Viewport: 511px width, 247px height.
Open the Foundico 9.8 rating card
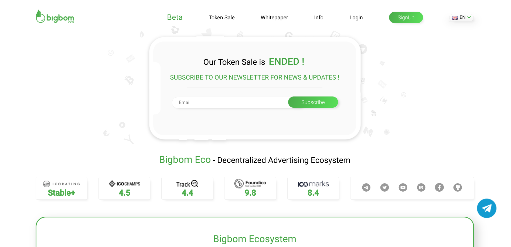250,188
